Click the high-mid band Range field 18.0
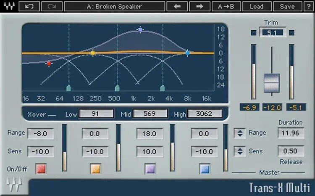This screenshot has width=315, height=196. [150, 134]
